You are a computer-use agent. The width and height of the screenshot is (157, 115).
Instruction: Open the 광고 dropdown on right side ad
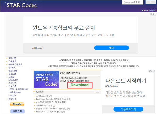152,71
